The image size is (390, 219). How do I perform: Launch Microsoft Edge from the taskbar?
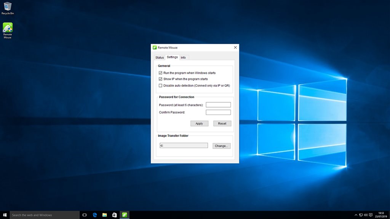pyautogui.click(x=94, y=215)
